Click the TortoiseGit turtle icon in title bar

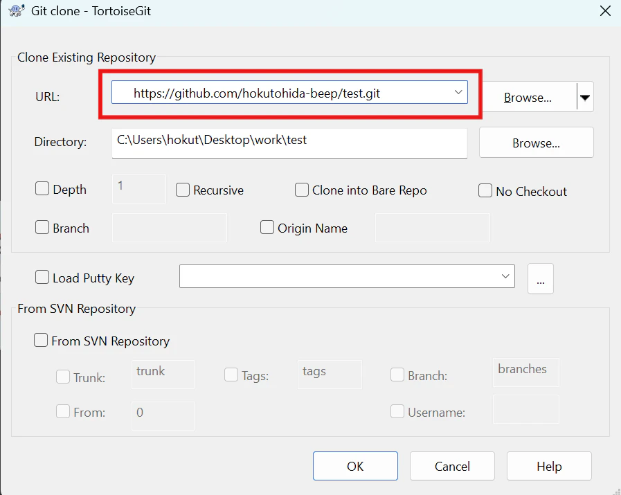coord(16,10)
